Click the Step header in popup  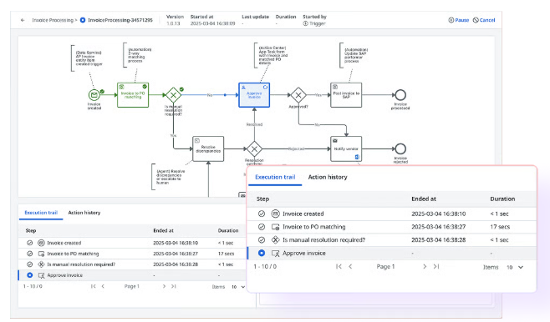coord(262,199)
